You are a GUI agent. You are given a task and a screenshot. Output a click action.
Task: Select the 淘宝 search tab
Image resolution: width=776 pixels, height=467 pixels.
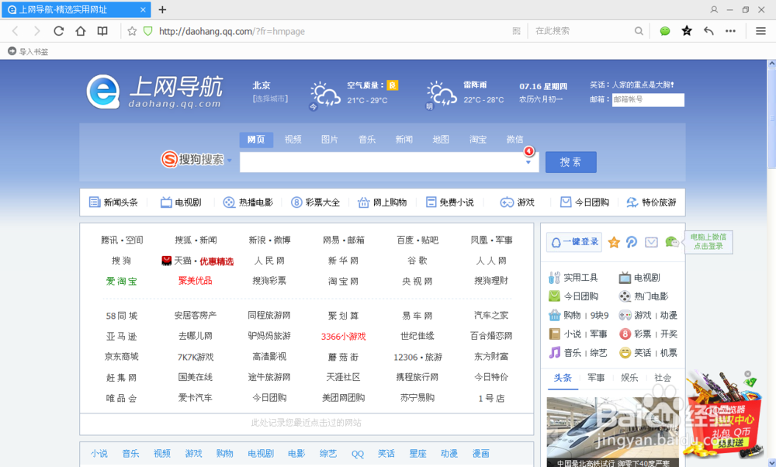click(x=477, y=140)
